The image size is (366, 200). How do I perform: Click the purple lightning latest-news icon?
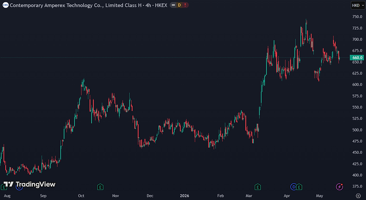[x=339, y=187]
